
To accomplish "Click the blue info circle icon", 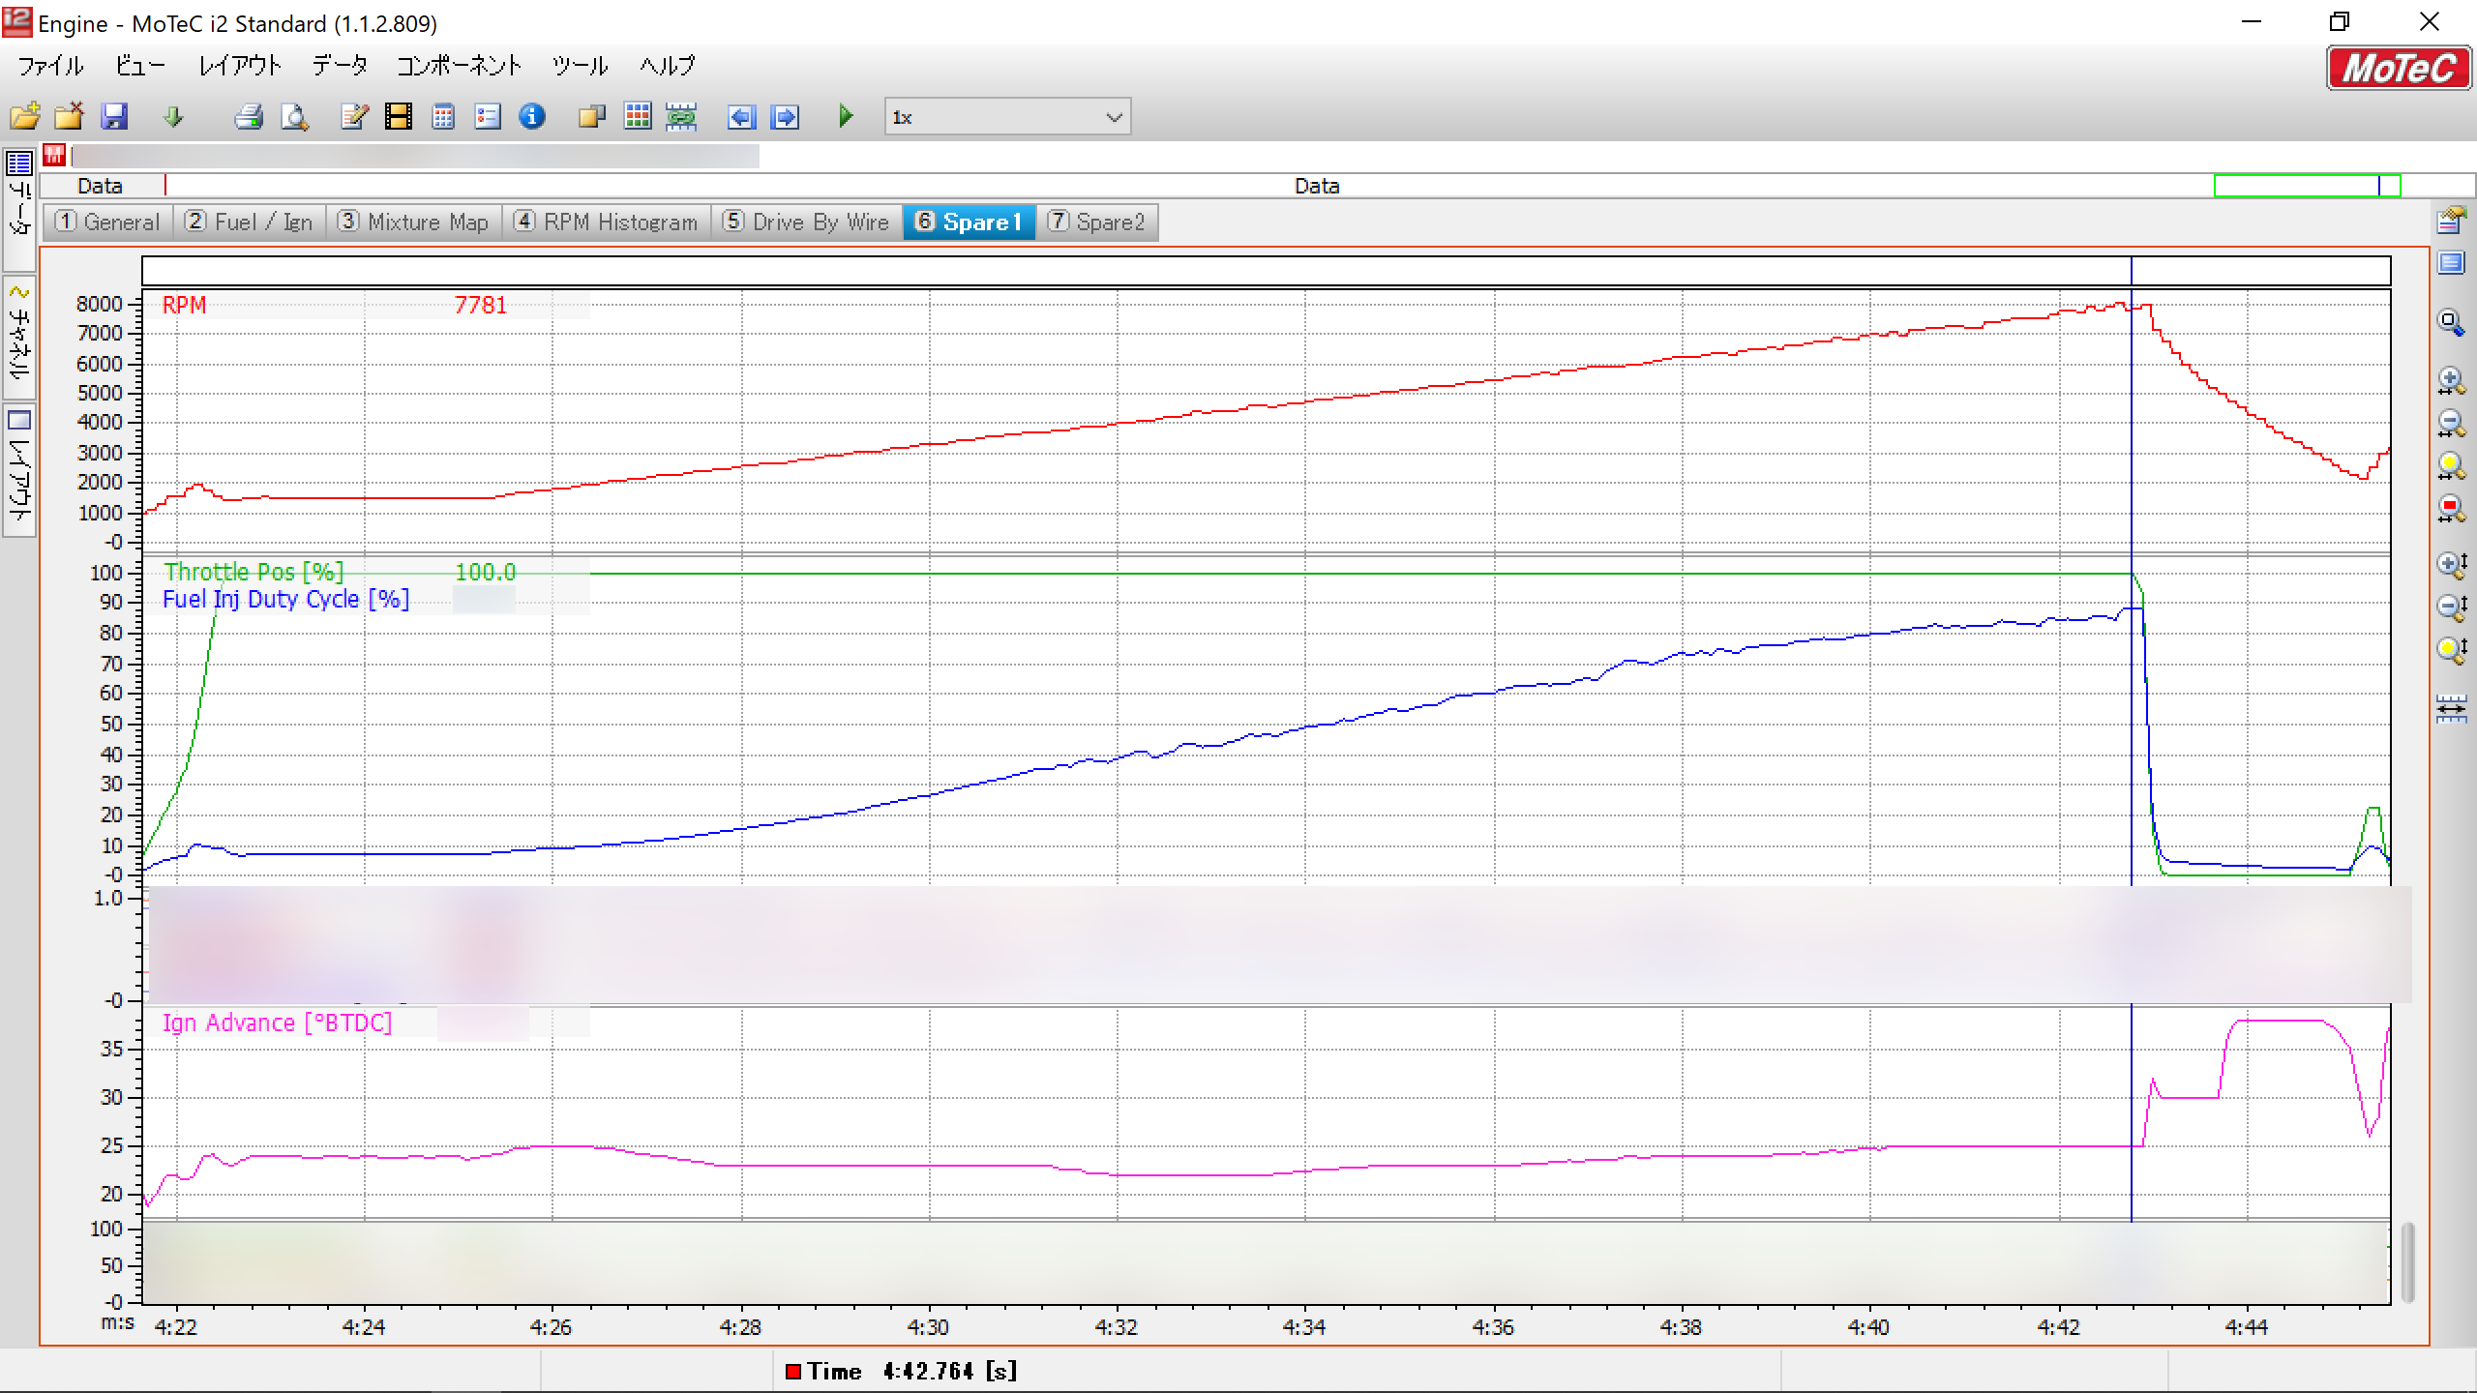I will coord(532,117).
